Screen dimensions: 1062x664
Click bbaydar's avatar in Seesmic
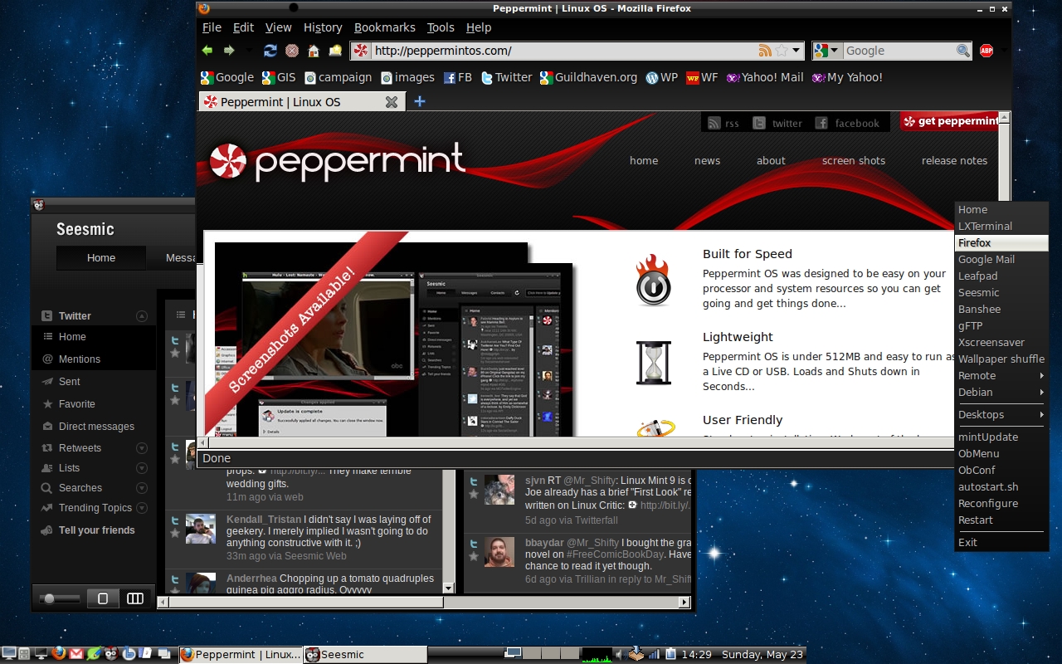pyautogui.click(x=499, y=552)
